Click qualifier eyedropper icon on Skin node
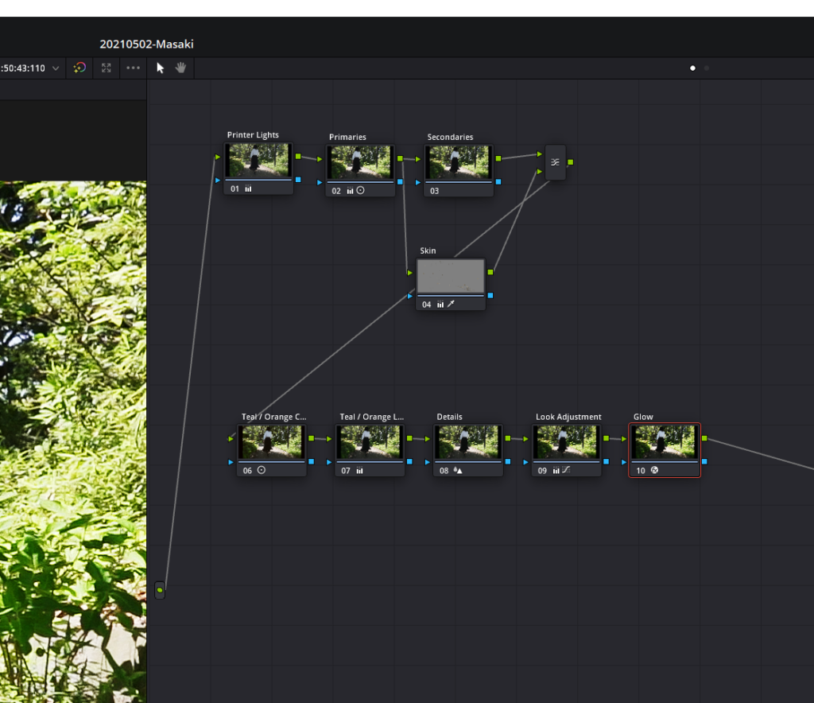The height and width of the screenshot is (703, 814). point(451,305)
